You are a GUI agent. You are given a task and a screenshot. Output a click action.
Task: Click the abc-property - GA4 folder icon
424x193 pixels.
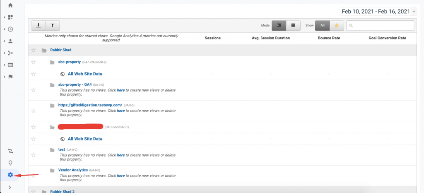point(52,85)
